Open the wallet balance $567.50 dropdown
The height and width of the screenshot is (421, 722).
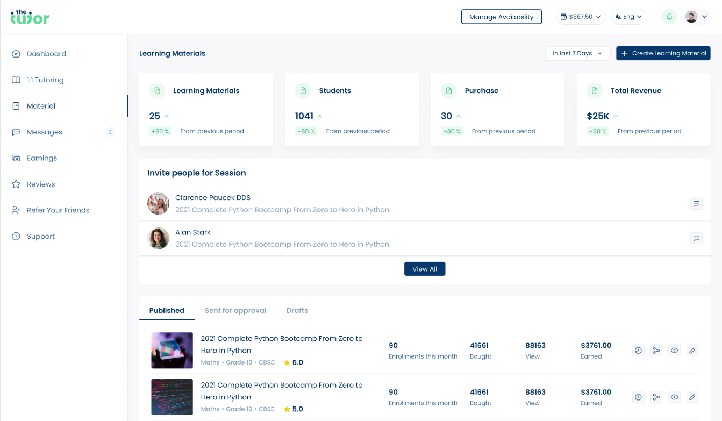coord(581,17)
